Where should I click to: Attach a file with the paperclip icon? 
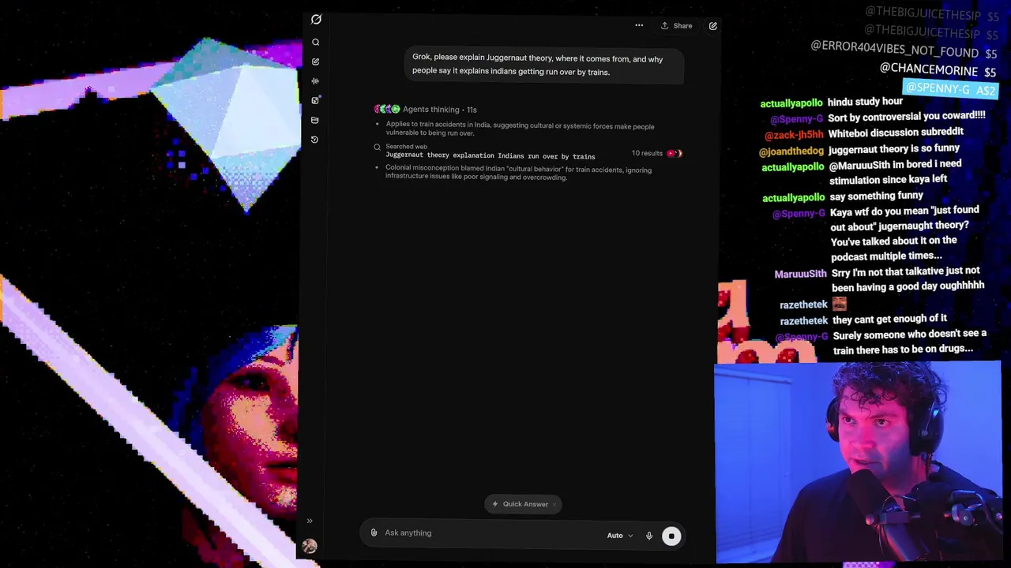tap(374, 532)
